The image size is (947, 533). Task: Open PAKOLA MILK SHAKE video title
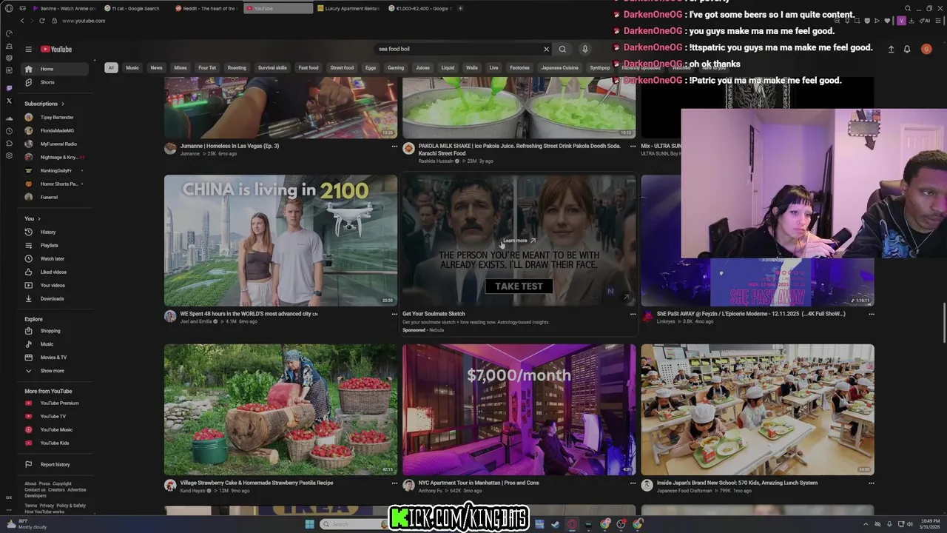coord(519,150)
